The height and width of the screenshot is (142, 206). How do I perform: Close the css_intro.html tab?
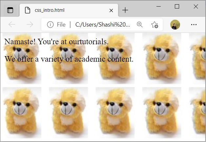(111, 10)
